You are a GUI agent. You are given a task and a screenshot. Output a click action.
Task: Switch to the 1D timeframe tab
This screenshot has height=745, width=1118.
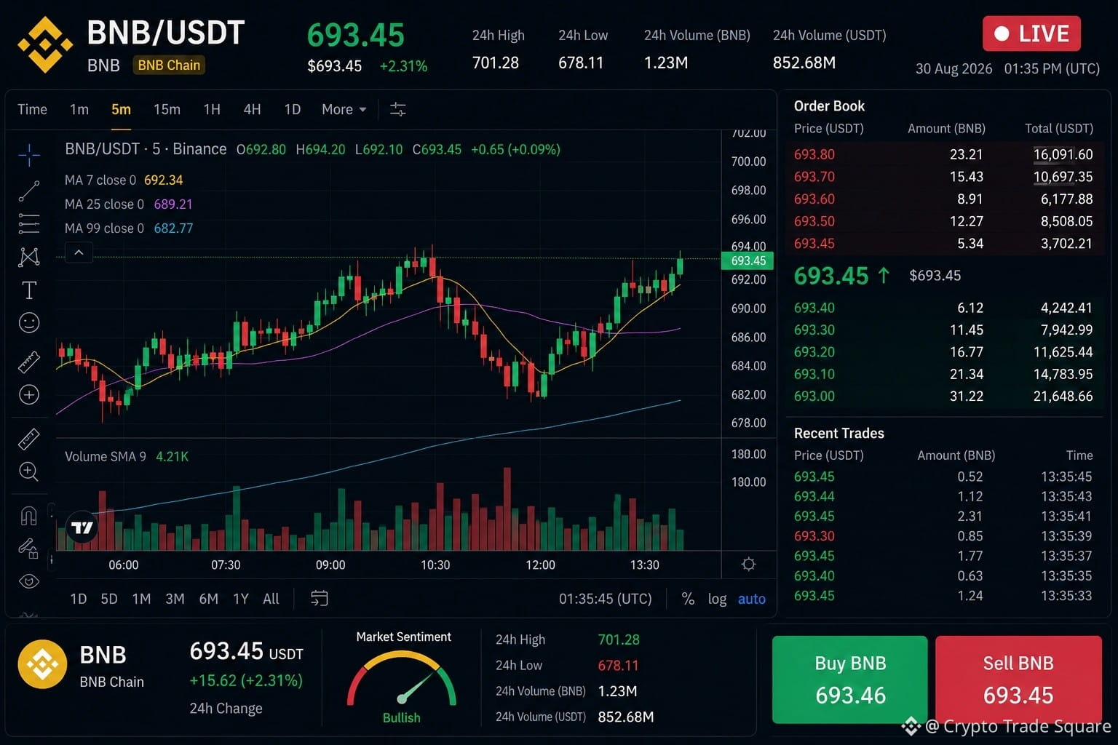click(x=292, y=109)
